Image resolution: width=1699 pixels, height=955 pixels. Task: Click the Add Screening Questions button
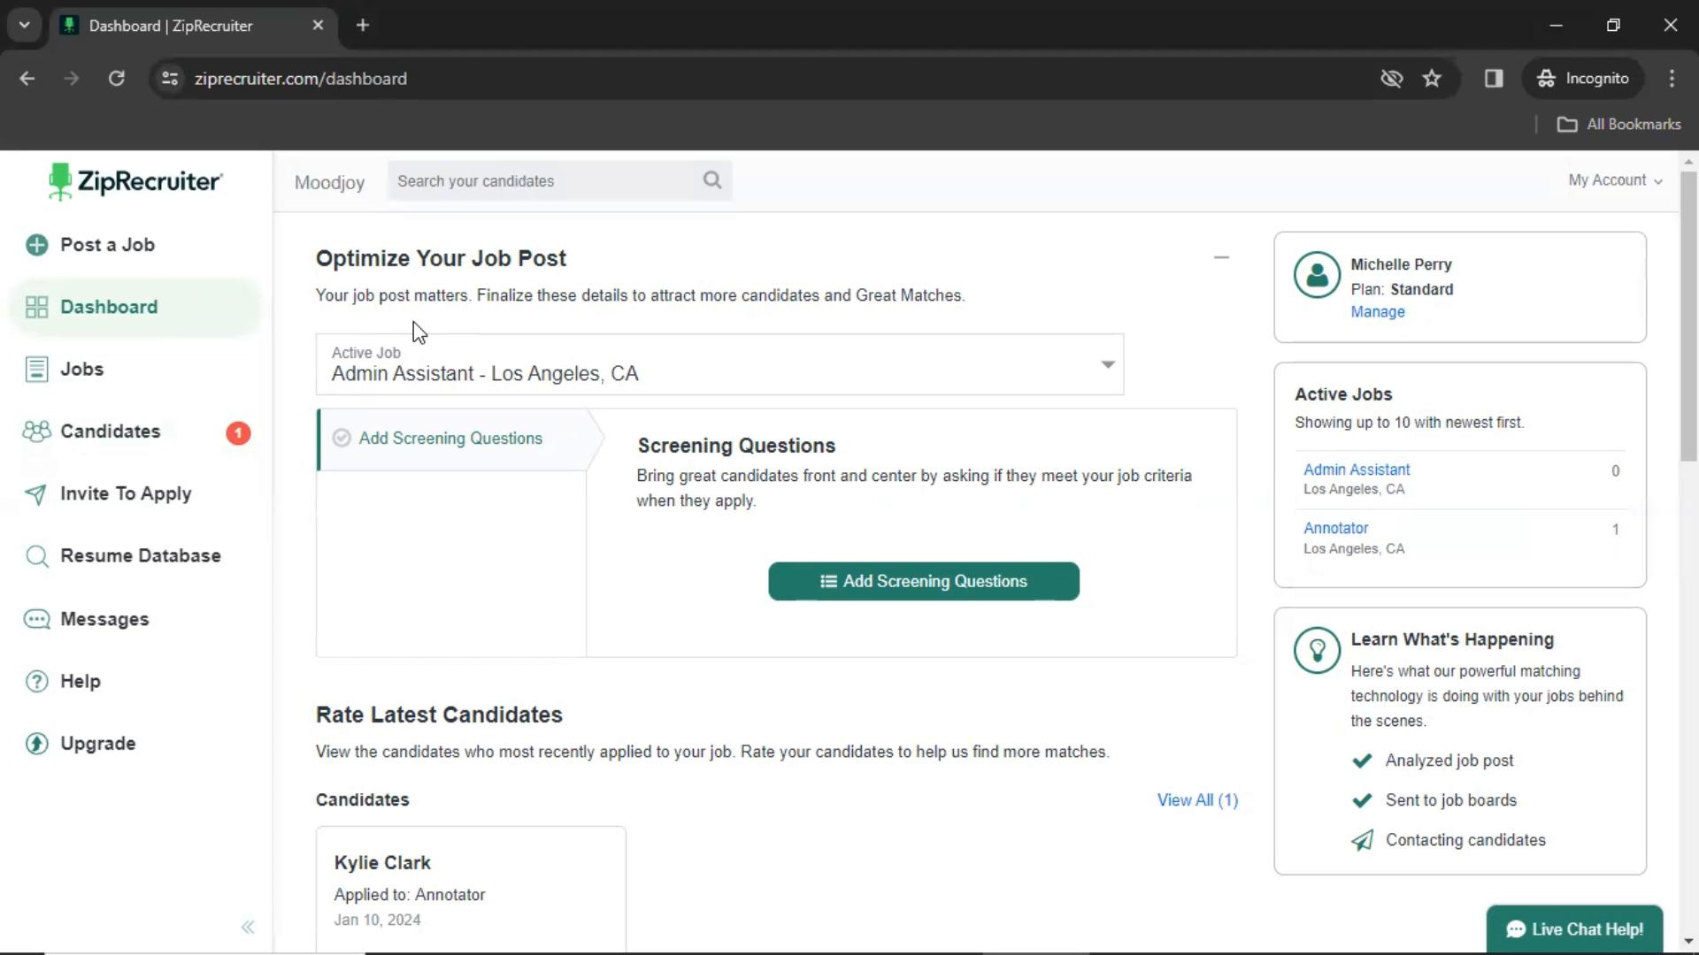(923, 581)
